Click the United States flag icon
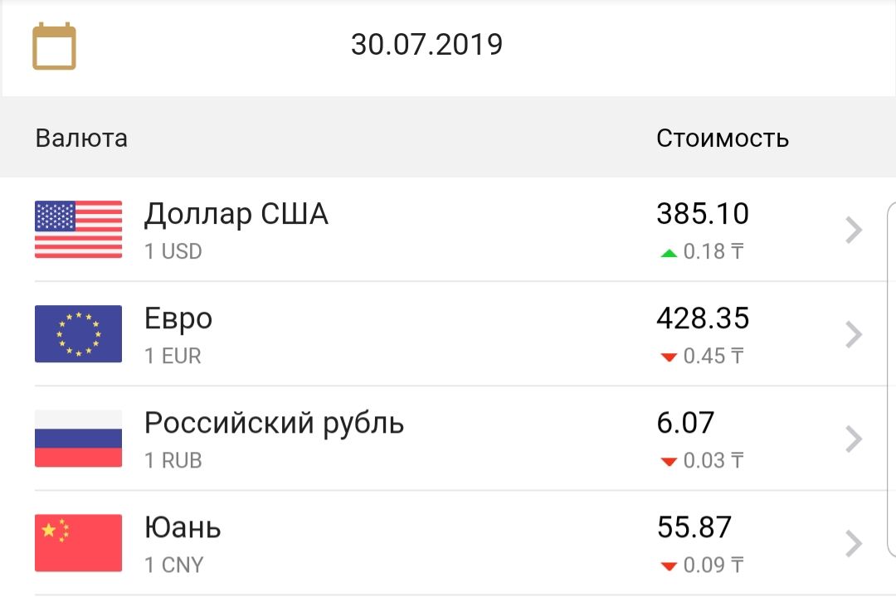 78,230
